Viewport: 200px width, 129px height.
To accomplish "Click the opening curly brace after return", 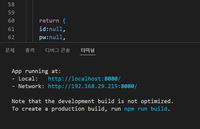I will click(x=64, y=21).
